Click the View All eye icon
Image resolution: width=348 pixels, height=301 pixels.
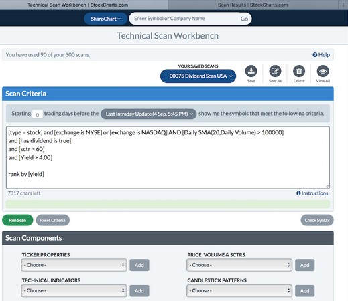pyautogui.click(x=323, y=71)
